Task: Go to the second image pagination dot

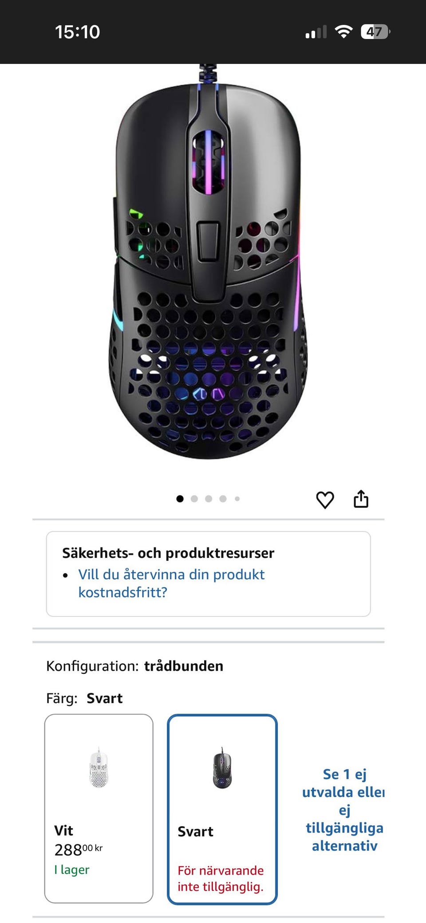Action: [x=194, y=499]
